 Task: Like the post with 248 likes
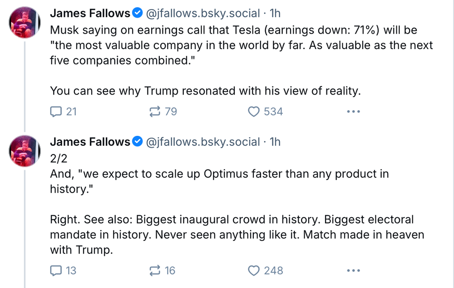[x=254, y=271]
